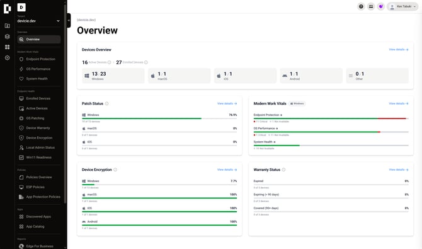This screenshot has height=249, width=422.
Task: Click the App Catalog grid icon
Action: click(21, 226)
